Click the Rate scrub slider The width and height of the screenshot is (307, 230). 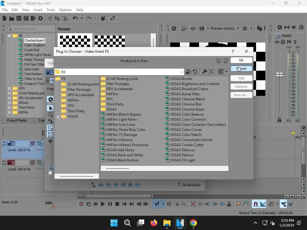coord(49,203)
